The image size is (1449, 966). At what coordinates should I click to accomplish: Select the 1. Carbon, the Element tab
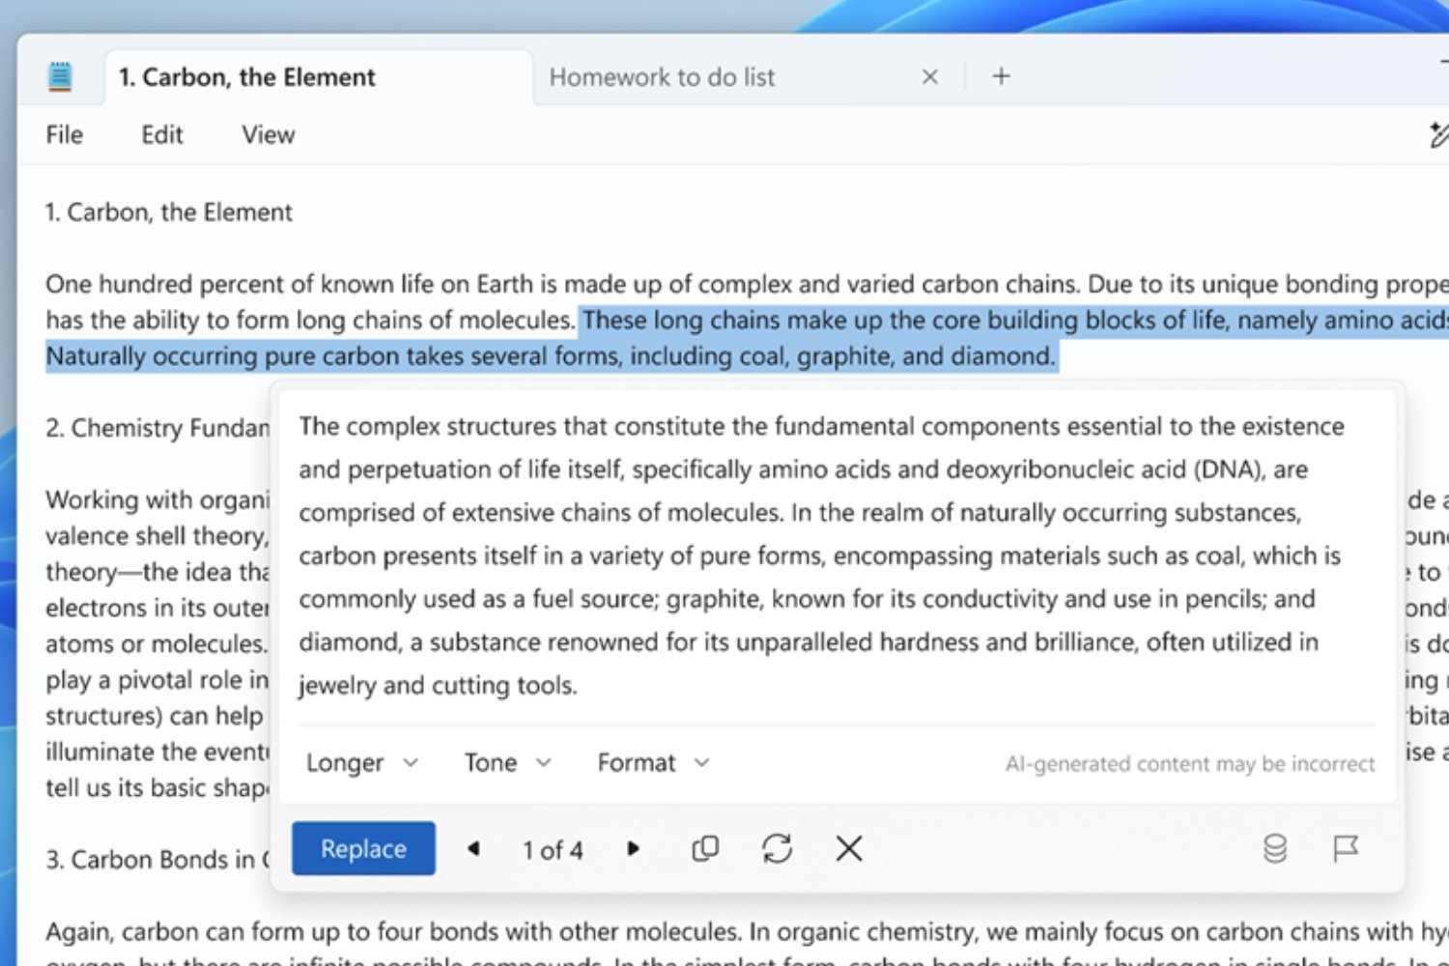pyautogui.click(x=247, y=77)
